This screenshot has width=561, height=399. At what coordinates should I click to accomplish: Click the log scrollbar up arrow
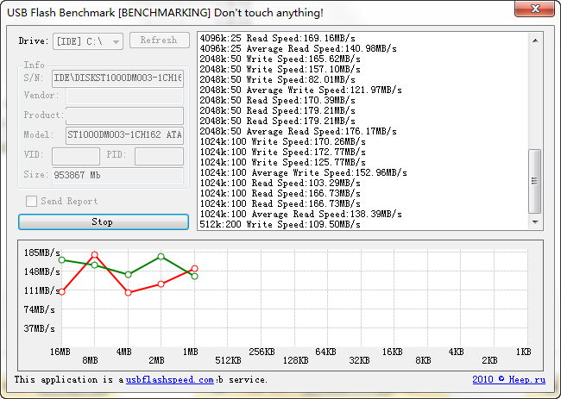coord(535,41)
